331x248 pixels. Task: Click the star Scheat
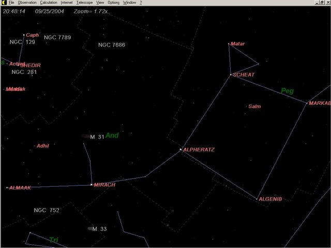[231, 75]
